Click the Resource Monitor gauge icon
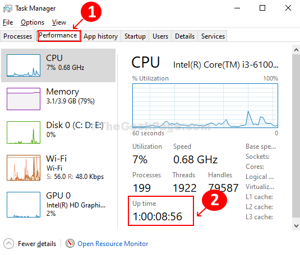 point(70,243)
